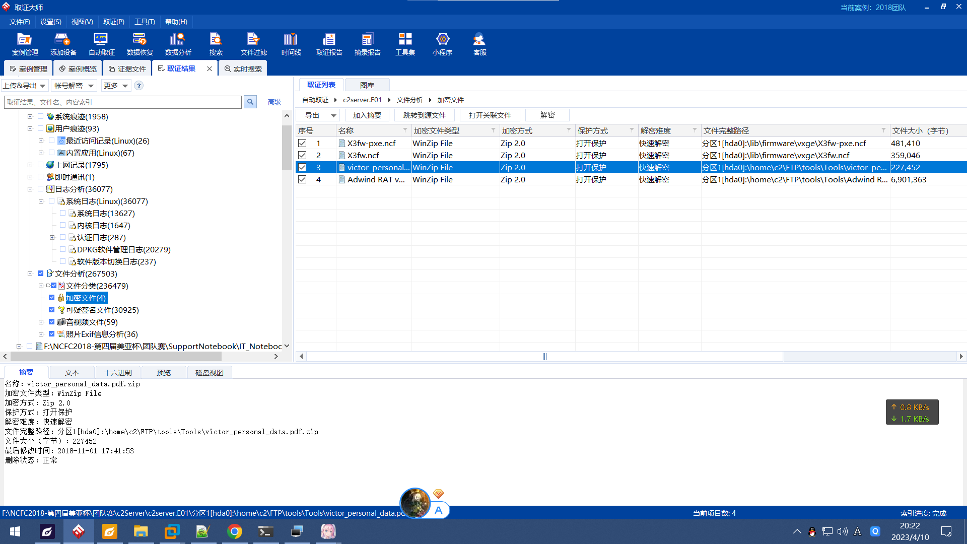
Task: Close the 取证结果 tab
Action: click(210, 69)
